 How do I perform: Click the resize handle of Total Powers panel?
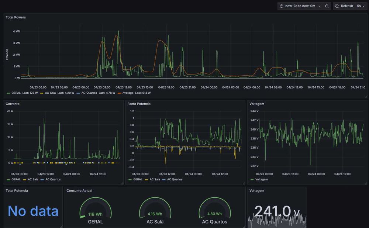366,97
